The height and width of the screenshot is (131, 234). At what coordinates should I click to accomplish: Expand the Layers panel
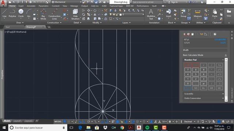click(x=127, y=23)
